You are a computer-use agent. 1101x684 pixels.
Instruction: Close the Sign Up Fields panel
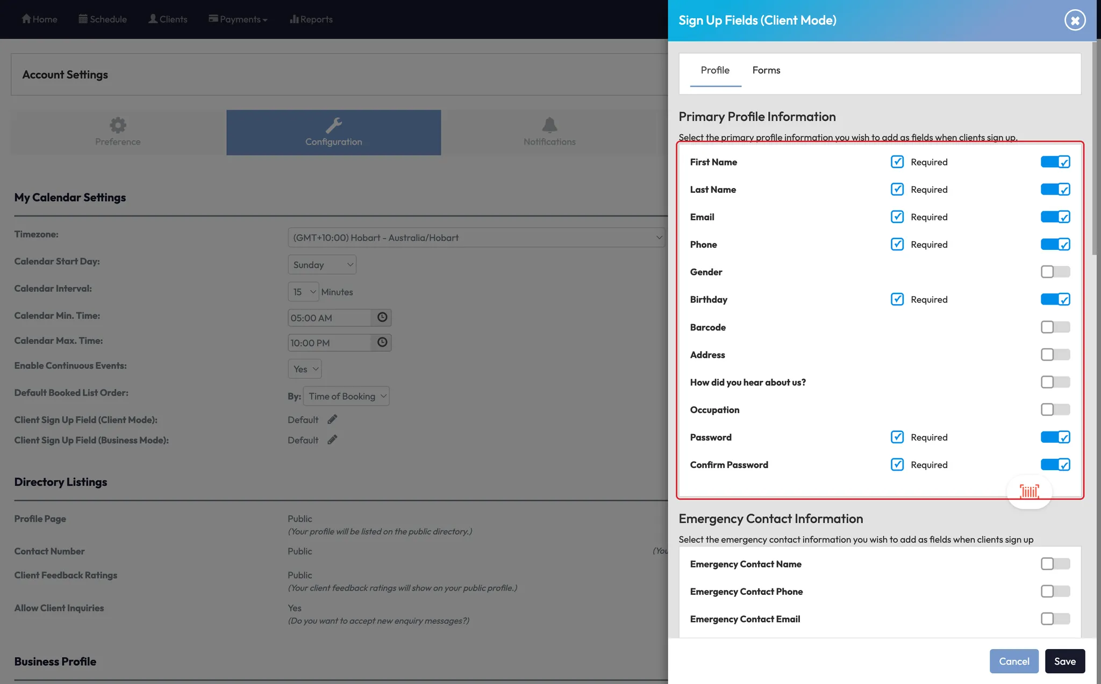click(1075, 20)
